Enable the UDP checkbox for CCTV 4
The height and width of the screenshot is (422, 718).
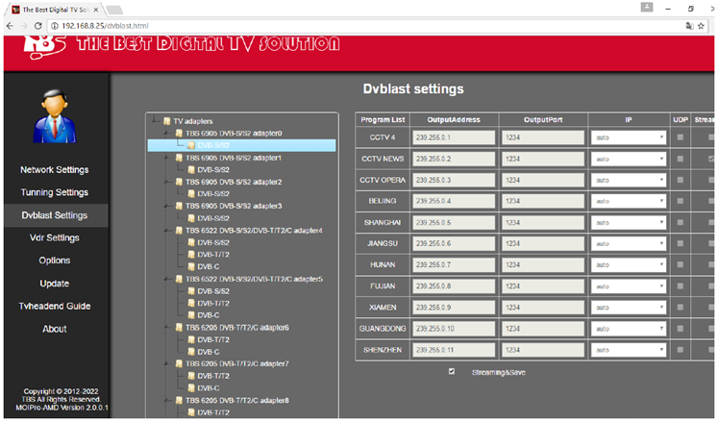coord(681,137)
